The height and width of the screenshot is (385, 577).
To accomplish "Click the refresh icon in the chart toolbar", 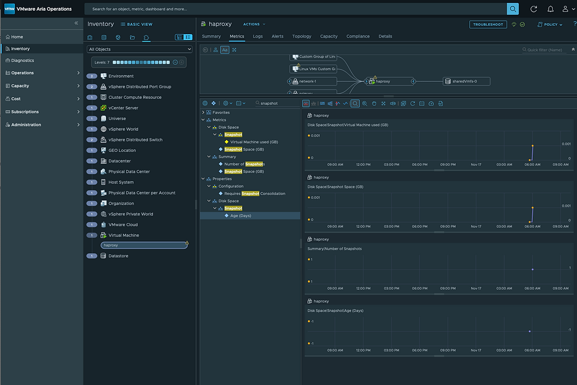I will [413, 103].
